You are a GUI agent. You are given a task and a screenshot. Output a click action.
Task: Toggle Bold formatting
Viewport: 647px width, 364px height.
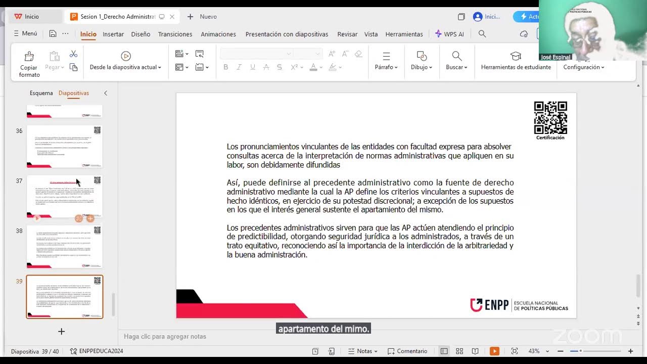point(225,67)
